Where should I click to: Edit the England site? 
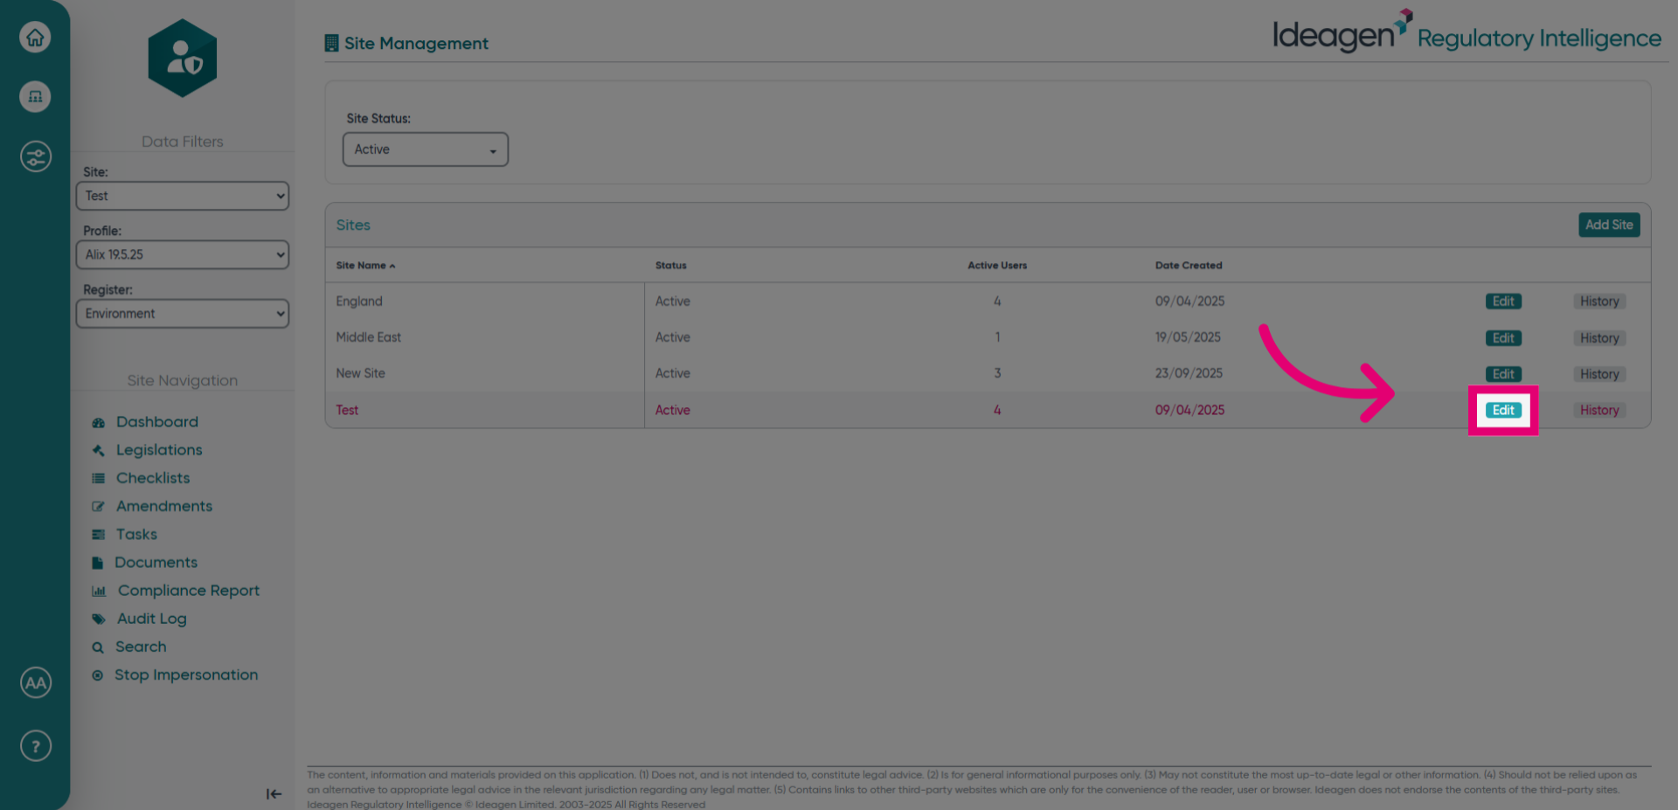coord(1503,301)
